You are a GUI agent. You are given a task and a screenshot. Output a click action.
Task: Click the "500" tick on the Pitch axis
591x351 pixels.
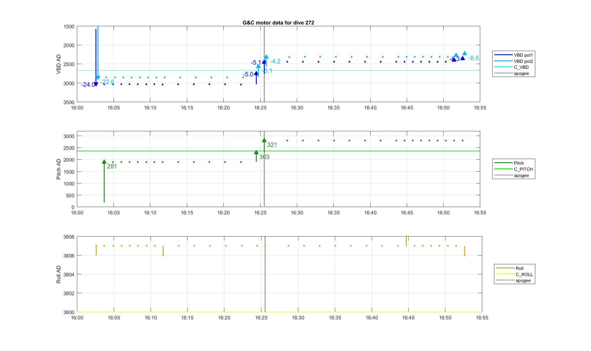(x=70, y=196)
